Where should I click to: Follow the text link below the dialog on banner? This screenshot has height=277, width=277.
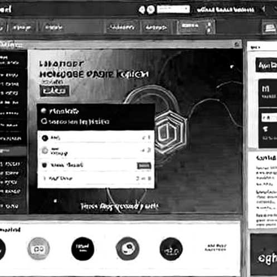click(x=119, y=206)
